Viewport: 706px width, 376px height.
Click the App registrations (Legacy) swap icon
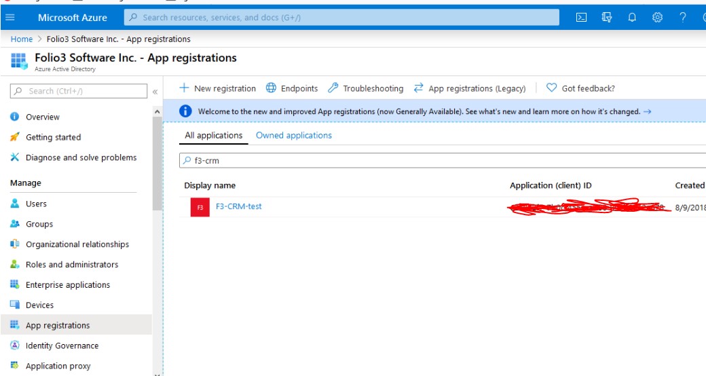pos(418,88)
